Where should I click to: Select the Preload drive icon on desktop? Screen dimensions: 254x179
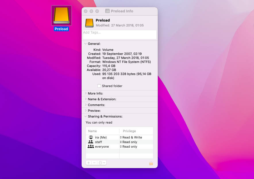pos(61,16)
